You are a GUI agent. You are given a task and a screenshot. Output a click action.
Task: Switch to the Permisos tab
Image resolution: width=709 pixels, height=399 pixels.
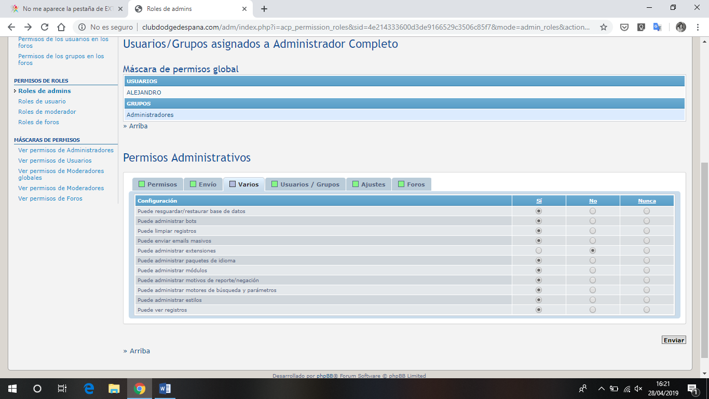tap(158, 184)
